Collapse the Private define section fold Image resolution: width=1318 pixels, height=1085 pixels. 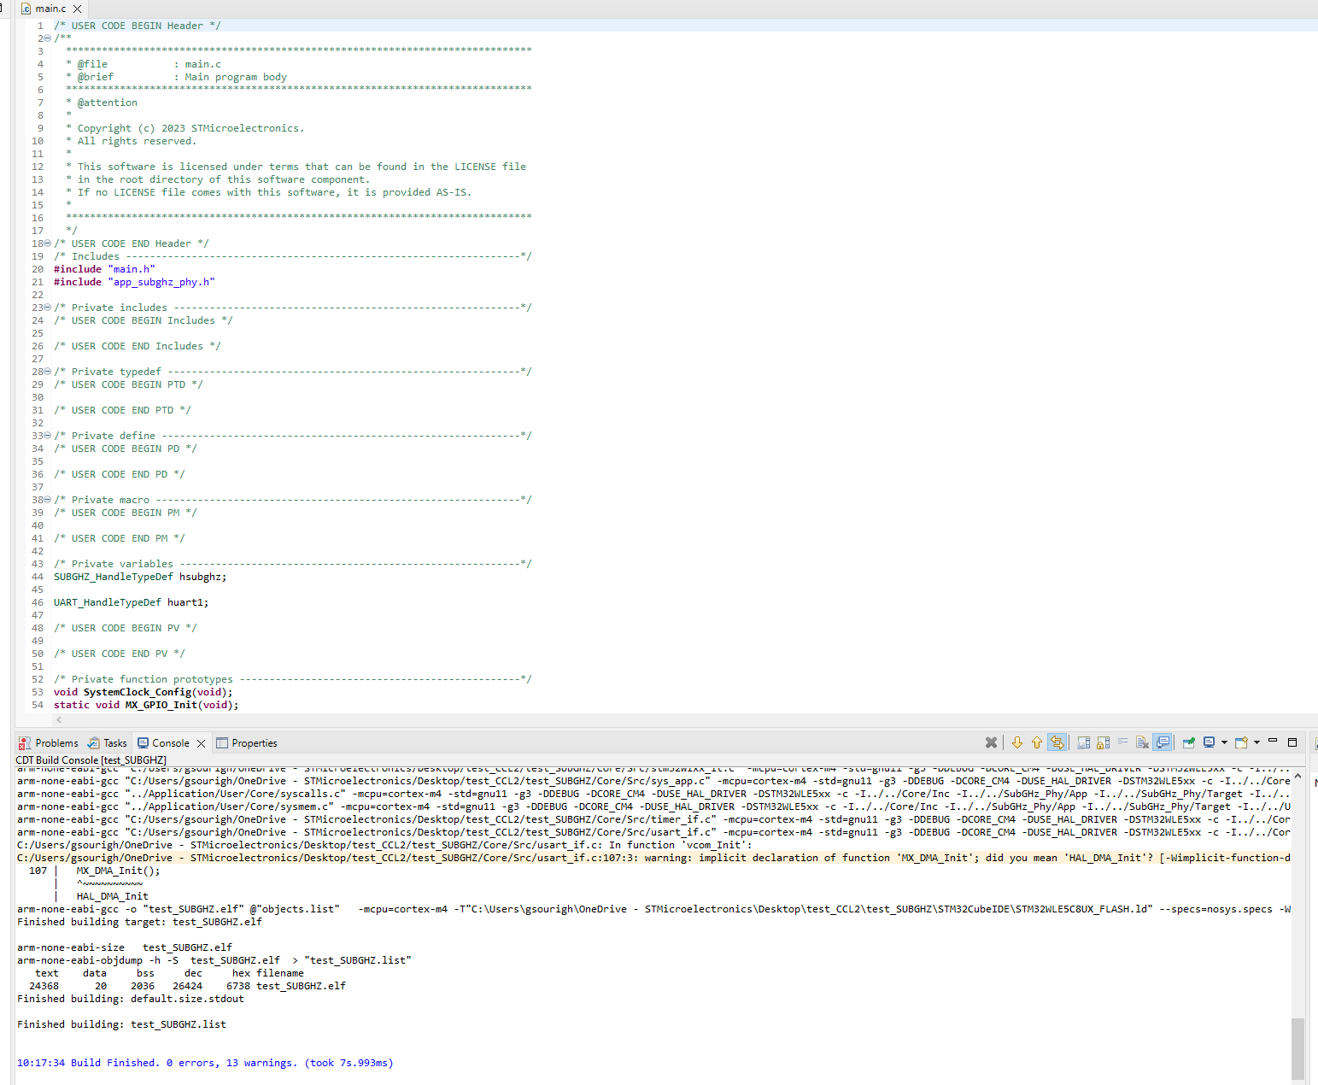tap(47, 435)
